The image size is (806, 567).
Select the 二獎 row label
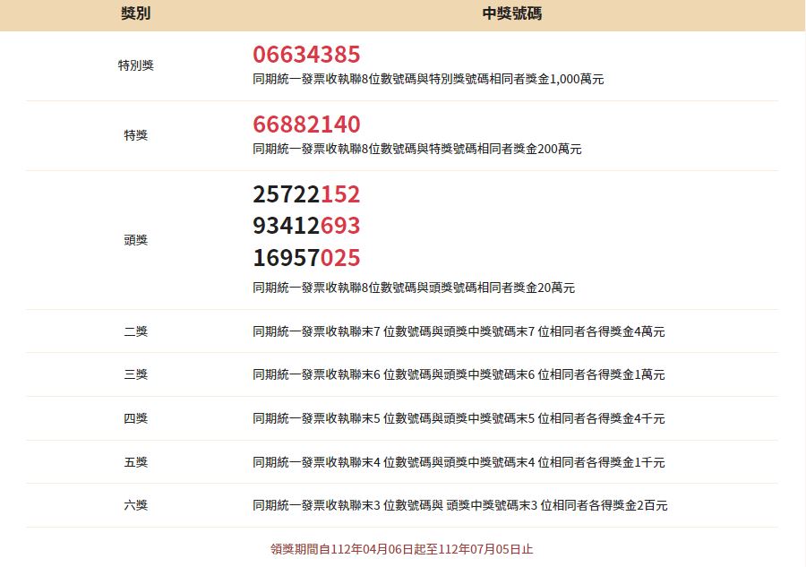(x=136, y=331)
